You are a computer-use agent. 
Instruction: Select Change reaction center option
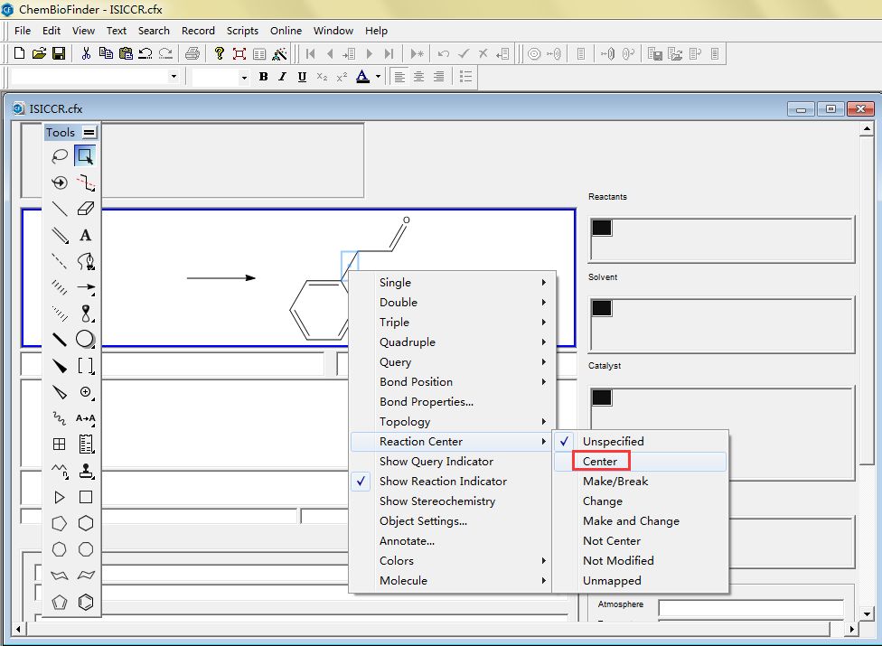point(641,501)
